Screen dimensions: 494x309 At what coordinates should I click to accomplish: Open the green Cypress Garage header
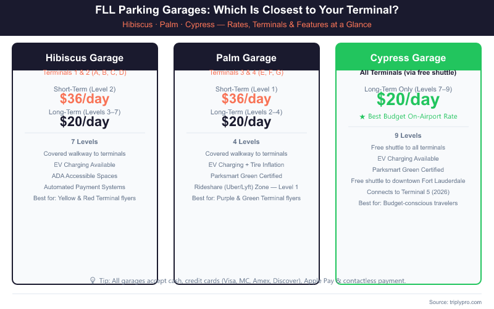coord(408,58)
